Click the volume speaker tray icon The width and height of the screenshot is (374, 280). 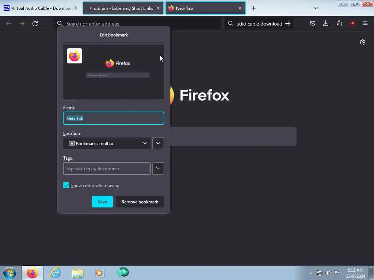pos(328,273)
